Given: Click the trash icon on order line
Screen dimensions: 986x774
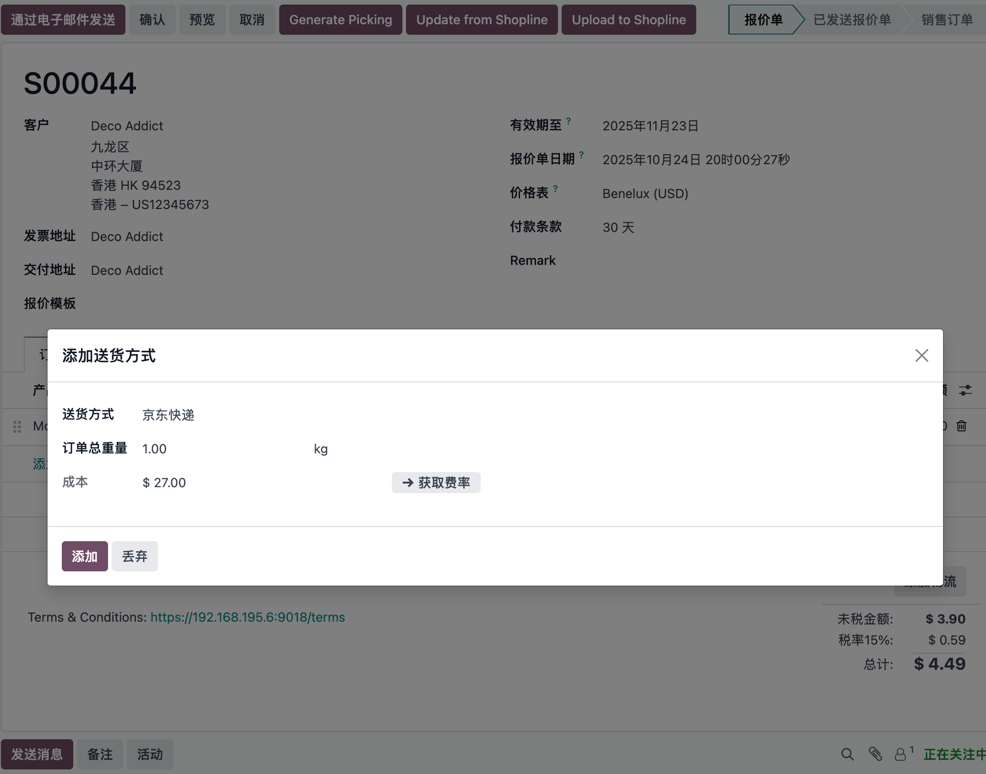Looking at the screenshot, I should (x=961, y=426).
